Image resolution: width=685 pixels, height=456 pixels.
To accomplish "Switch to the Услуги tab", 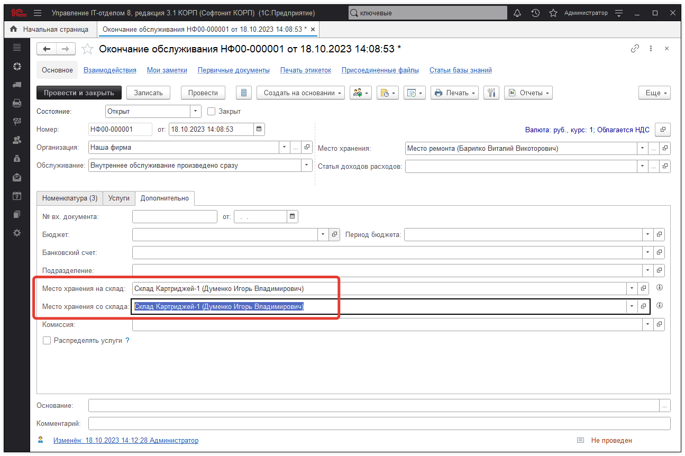I will [x=118, y=198].
